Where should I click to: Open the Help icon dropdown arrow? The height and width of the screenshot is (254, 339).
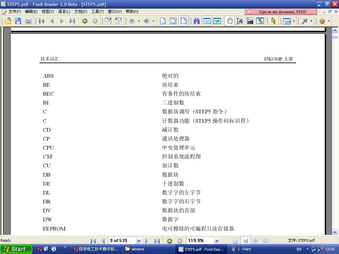(x=329, y=21)
